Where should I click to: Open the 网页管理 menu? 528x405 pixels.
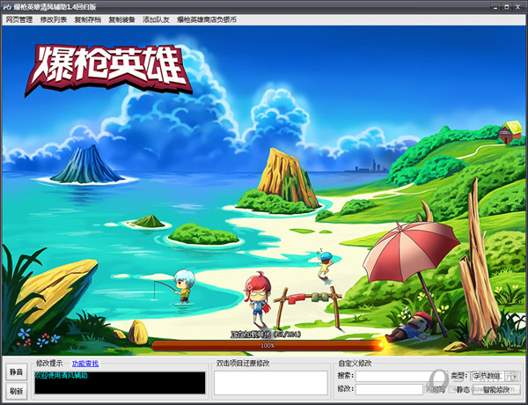point(19,19)
